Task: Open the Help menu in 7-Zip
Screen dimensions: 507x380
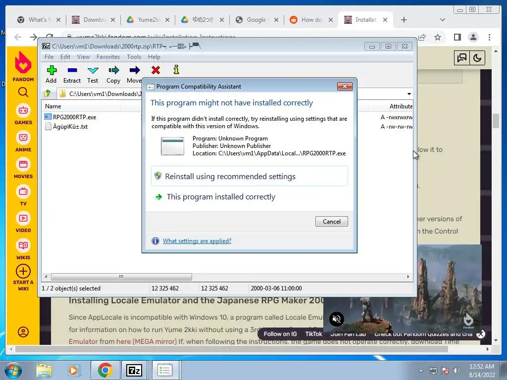Action: (x=154, y=57)
